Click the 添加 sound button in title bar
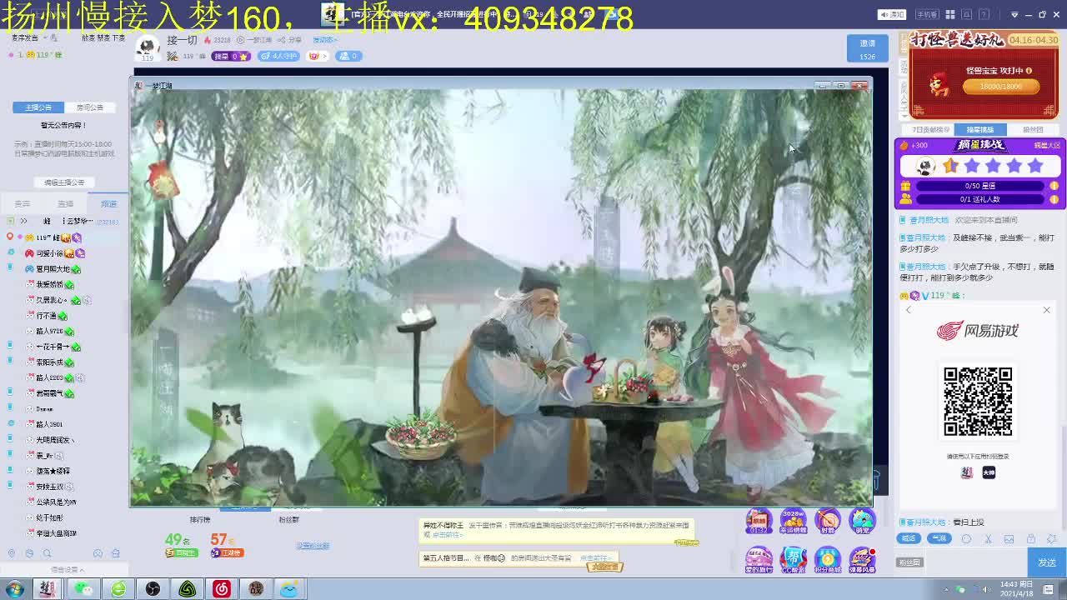Screen dimensions: 1067x600 point(893,14)
